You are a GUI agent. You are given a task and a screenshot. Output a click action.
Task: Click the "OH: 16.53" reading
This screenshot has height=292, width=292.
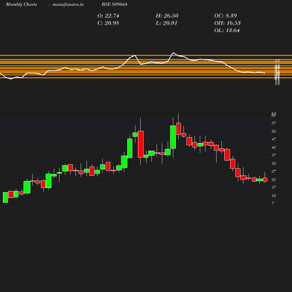(x=227, y=23)
